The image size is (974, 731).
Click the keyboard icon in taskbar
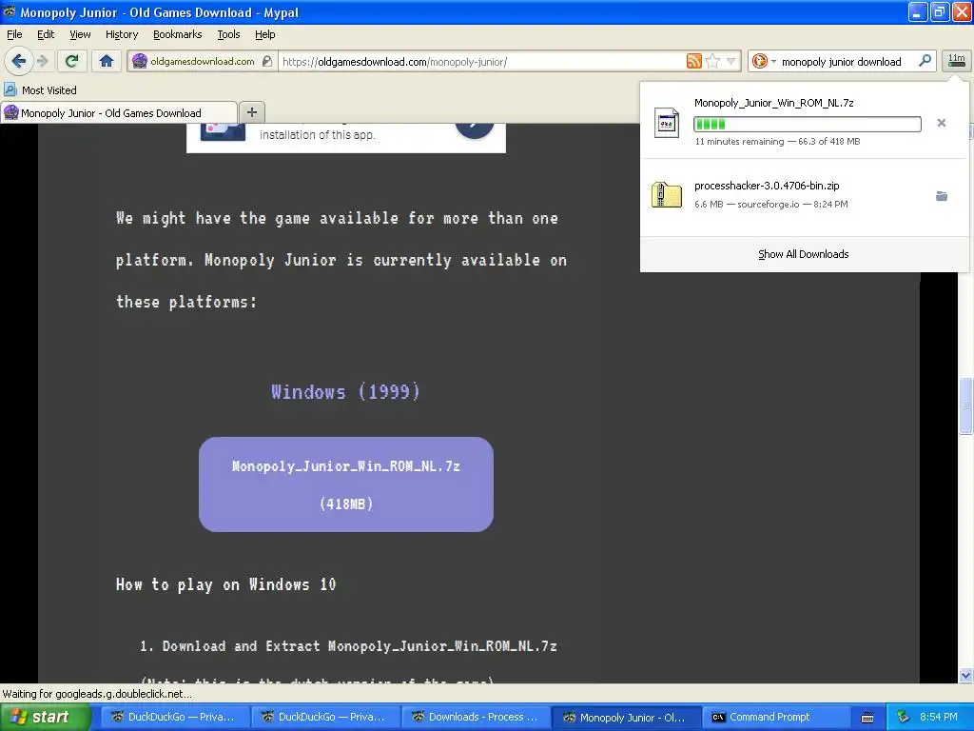867,718
